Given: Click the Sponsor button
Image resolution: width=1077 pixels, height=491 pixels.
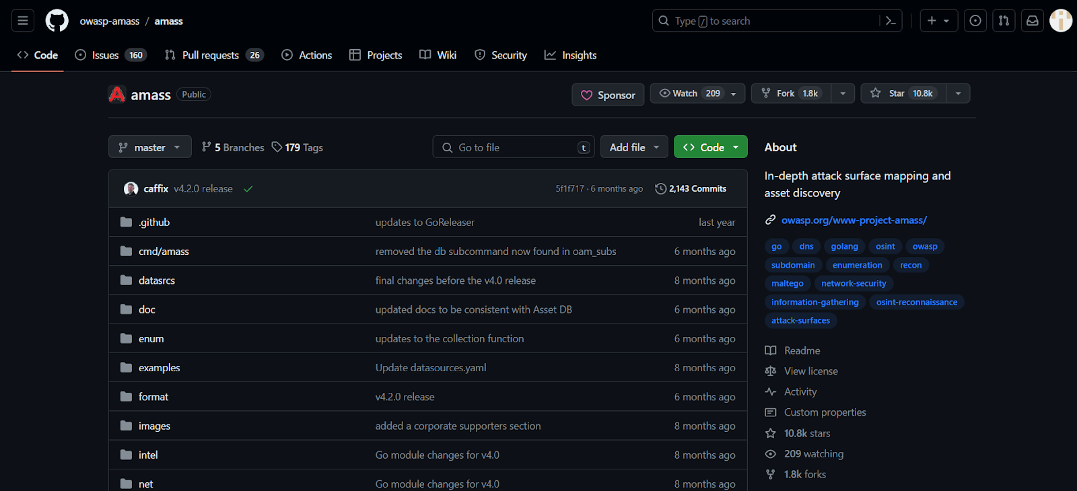Looking at the screenshot, I should [609, 95].
